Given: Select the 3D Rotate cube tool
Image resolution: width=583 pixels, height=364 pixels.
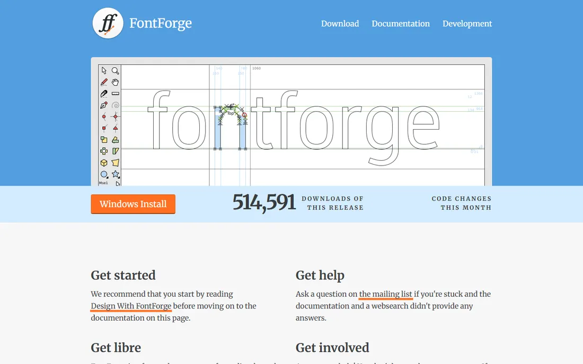Looking at the screenshot, I should coord(104,162).
